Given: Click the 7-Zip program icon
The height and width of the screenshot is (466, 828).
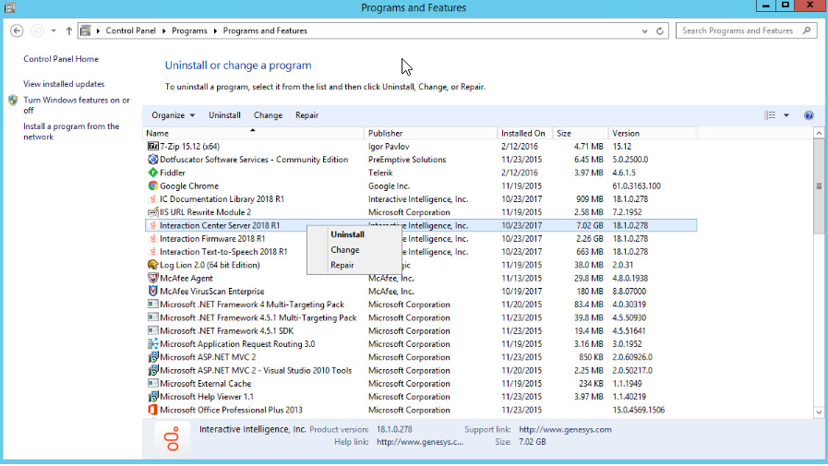Looking at the screenshot, I should click(152, 146).
